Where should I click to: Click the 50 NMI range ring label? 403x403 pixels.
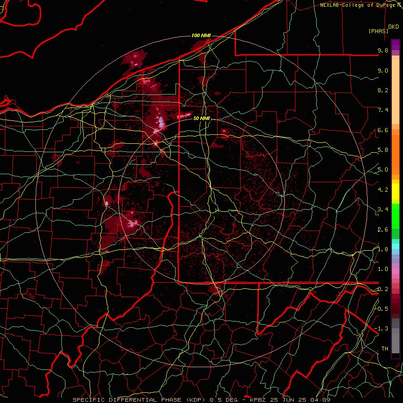pyautogui.click(x=202, y=119)
